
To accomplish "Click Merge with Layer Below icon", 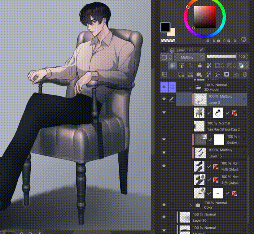I will [218, 74].
